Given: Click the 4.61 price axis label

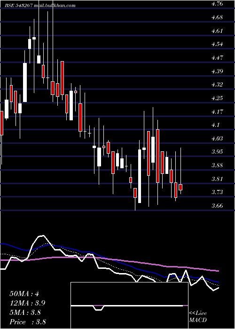Looking at the screenshot, I should (217, 31).
